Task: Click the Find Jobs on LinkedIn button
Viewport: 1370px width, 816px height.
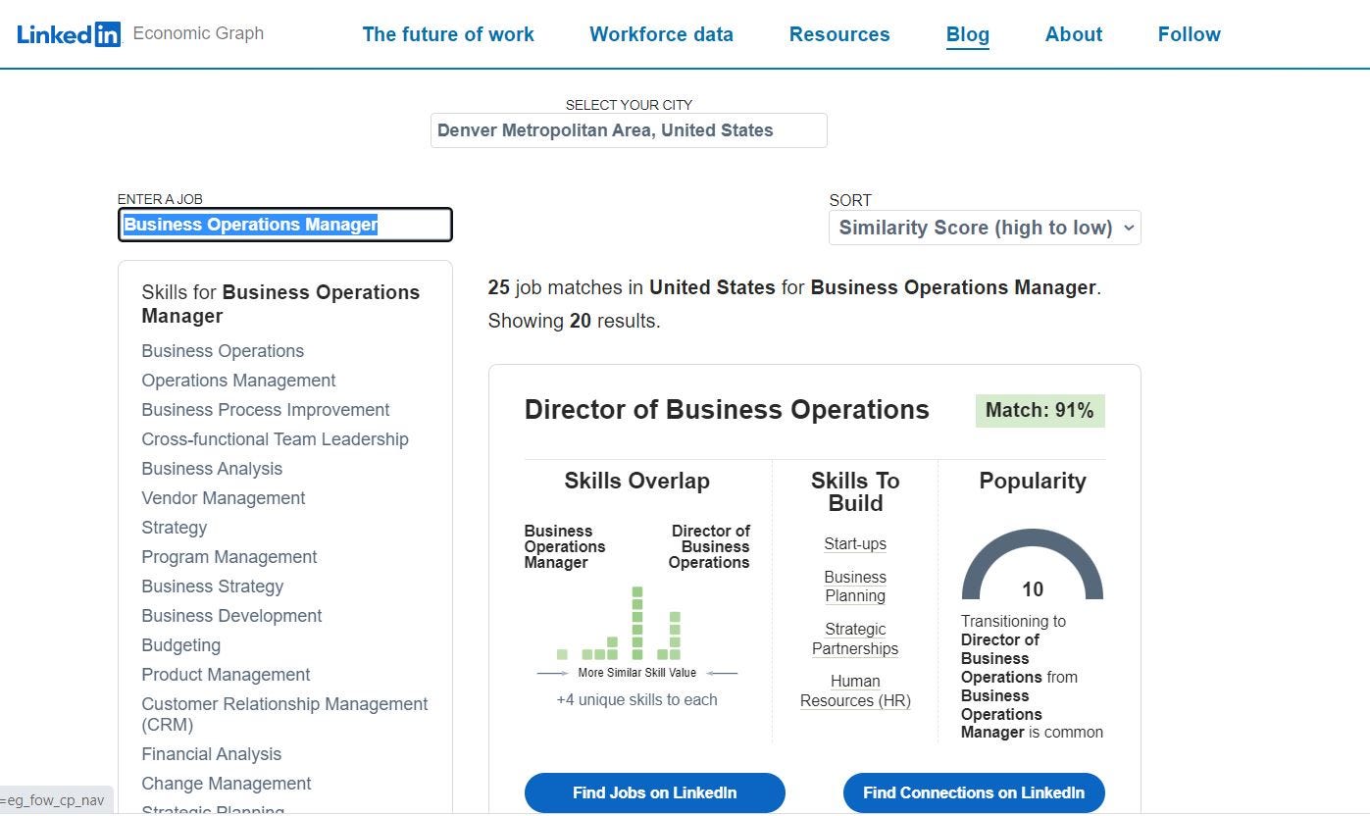Action: [x=655, y=792]
